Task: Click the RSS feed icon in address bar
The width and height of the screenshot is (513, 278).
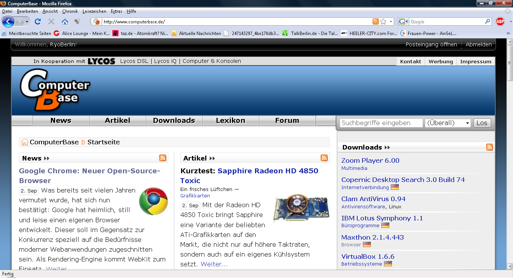Action: tap(375, 21)
